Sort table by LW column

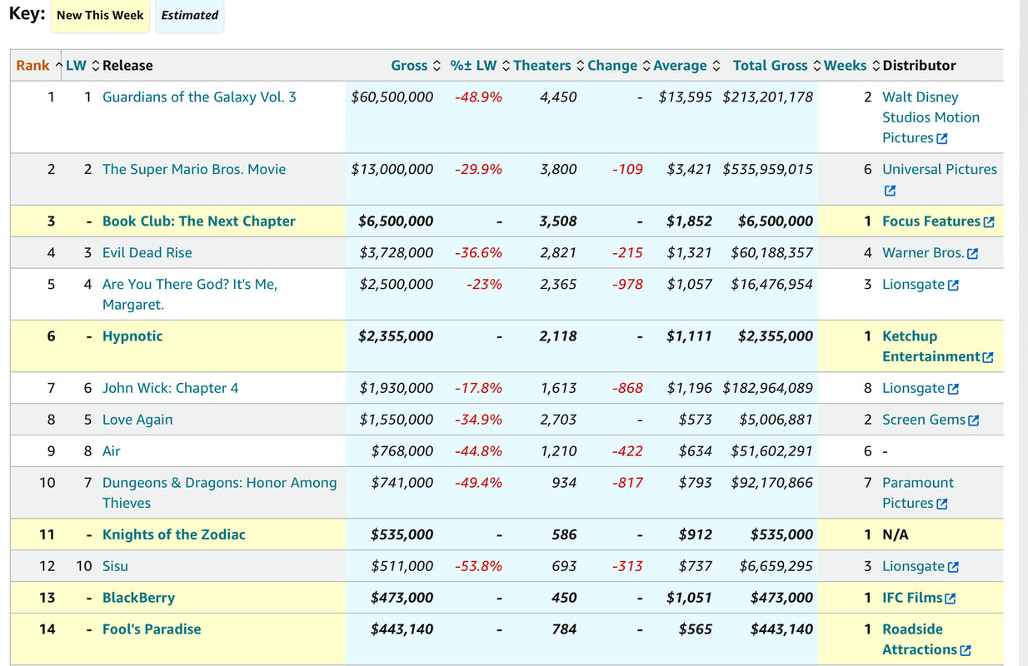click(x=82, y=66)
